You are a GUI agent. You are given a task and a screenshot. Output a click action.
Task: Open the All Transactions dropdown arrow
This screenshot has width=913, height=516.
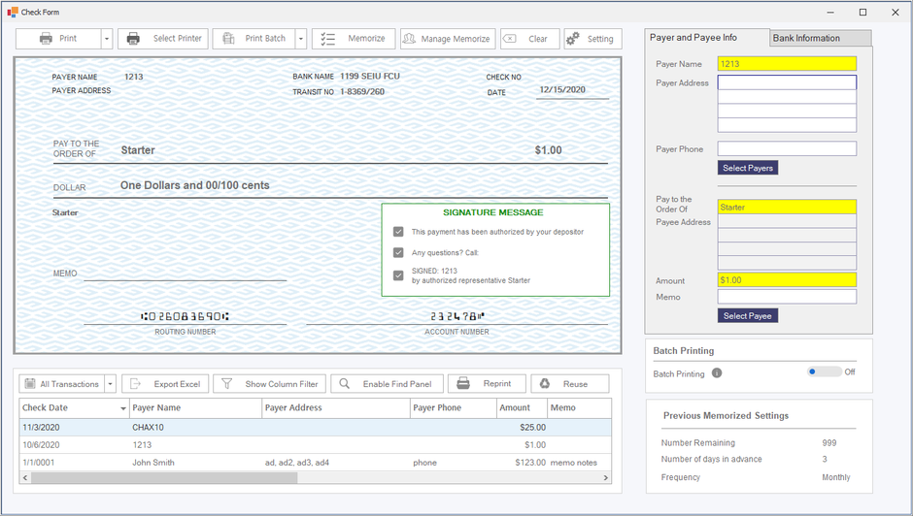[111, 384]
